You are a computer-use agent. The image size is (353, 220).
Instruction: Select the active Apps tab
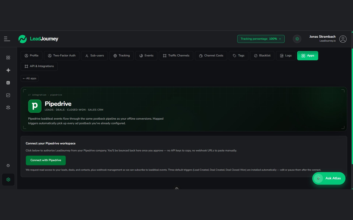[307, 56]
